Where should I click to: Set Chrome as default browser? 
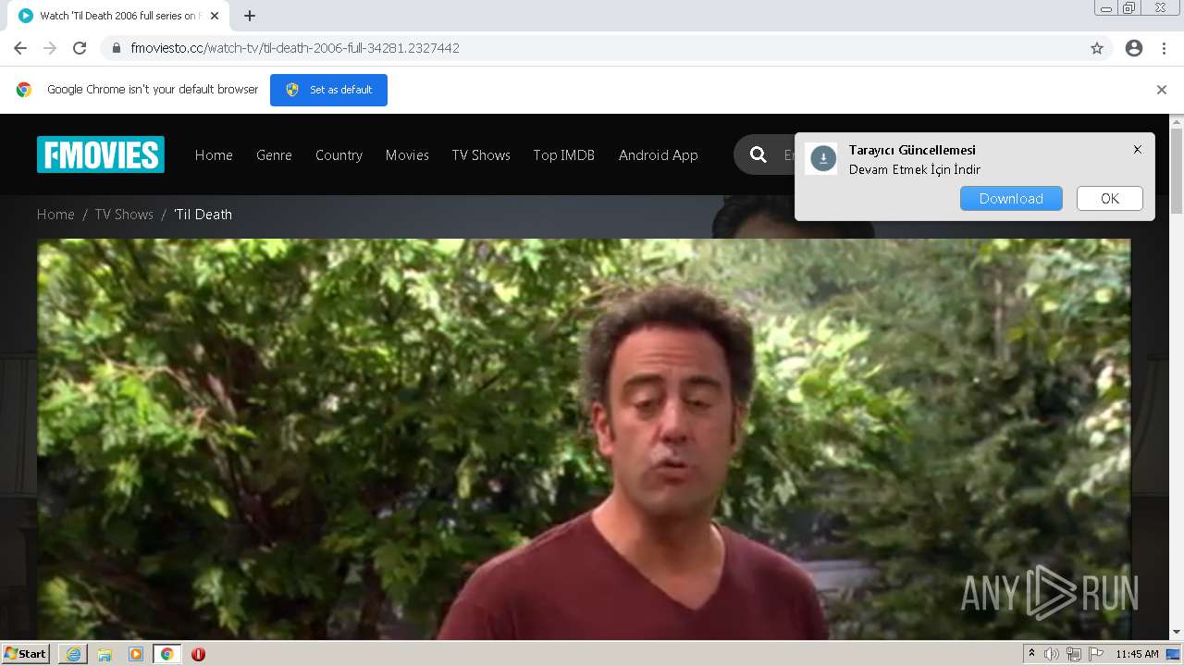coord(328,90)
